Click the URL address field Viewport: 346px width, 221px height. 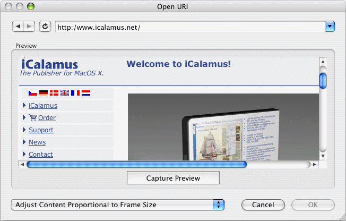[190, 27]
